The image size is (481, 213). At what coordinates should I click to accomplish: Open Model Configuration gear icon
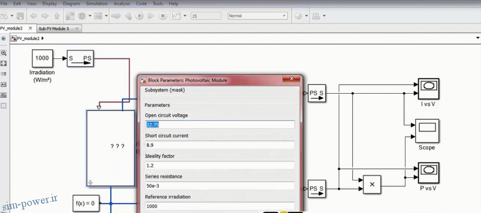point(82,16)
